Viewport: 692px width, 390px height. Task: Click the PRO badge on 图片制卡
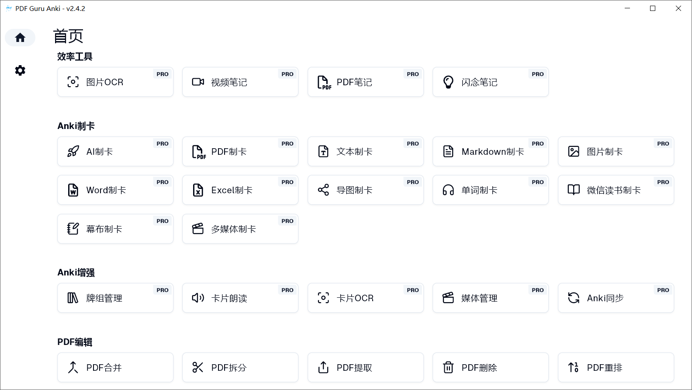pyautogui.click(x=663, y=143)
